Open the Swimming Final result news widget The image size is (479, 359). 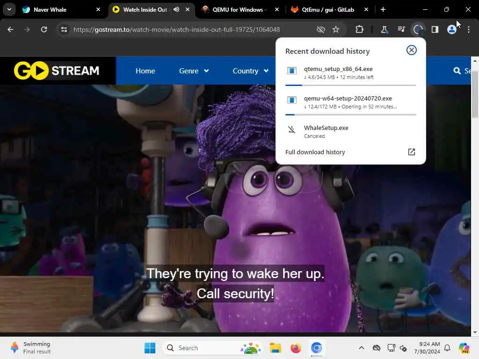pos(30,348)
